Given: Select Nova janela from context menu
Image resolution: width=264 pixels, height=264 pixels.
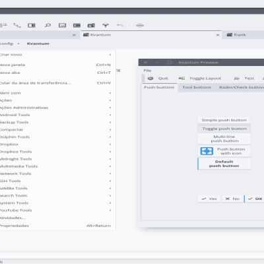Looking at the screenshot, I should click(57, 65).
